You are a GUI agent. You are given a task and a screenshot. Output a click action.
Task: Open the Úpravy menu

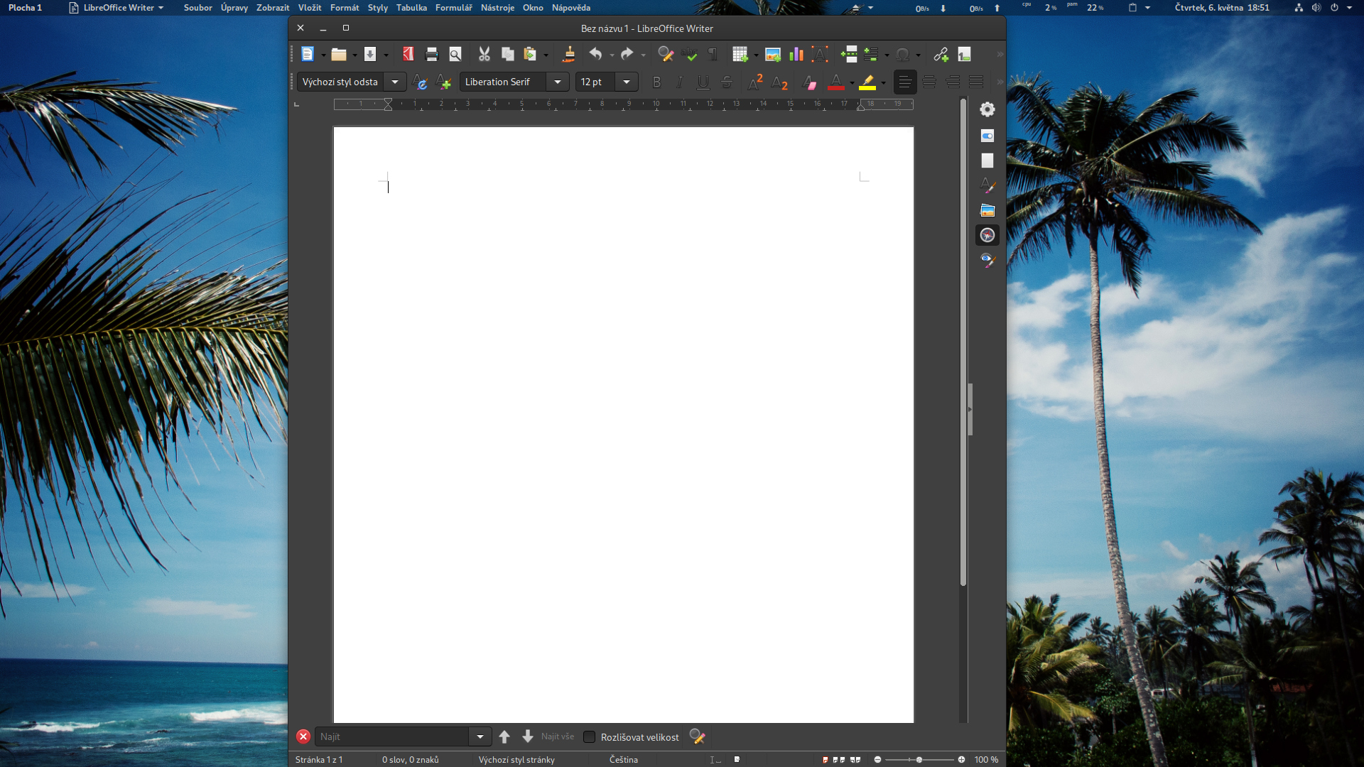(x=234, y=8)
